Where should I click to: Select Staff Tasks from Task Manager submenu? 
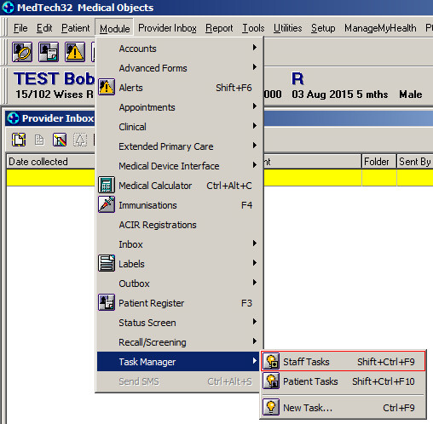point(343,361)
